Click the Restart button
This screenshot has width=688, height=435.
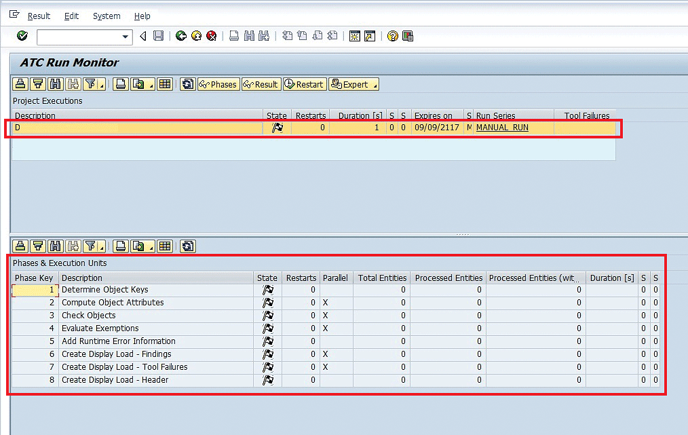[x=304, y=84]
